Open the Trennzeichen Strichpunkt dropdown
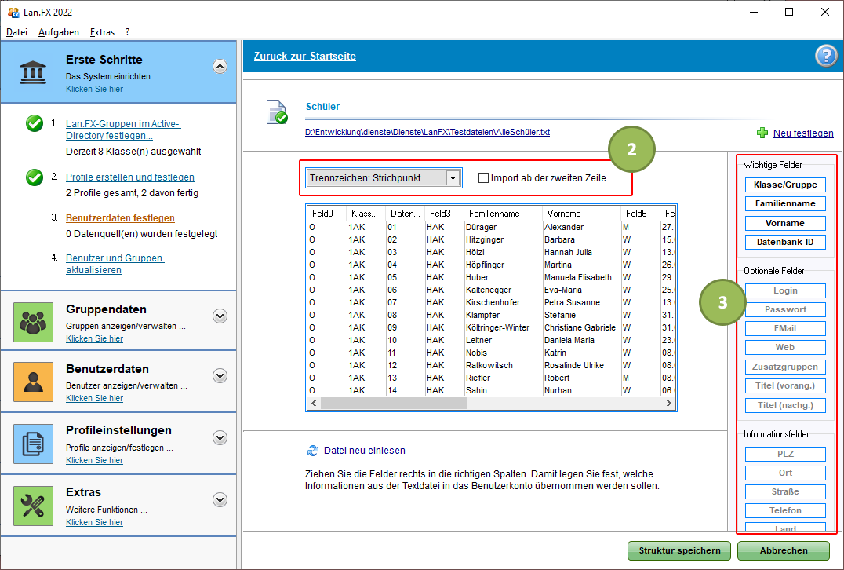 point(384,177)
